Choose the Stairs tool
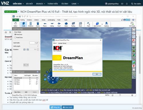The width and height of the screenshot is (143, 110). click(66, 24)
